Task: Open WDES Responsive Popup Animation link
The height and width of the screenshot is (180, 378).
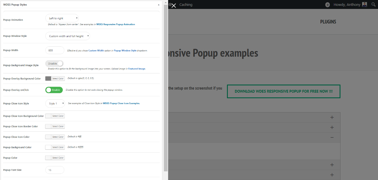Action: (x=116, y=24)
